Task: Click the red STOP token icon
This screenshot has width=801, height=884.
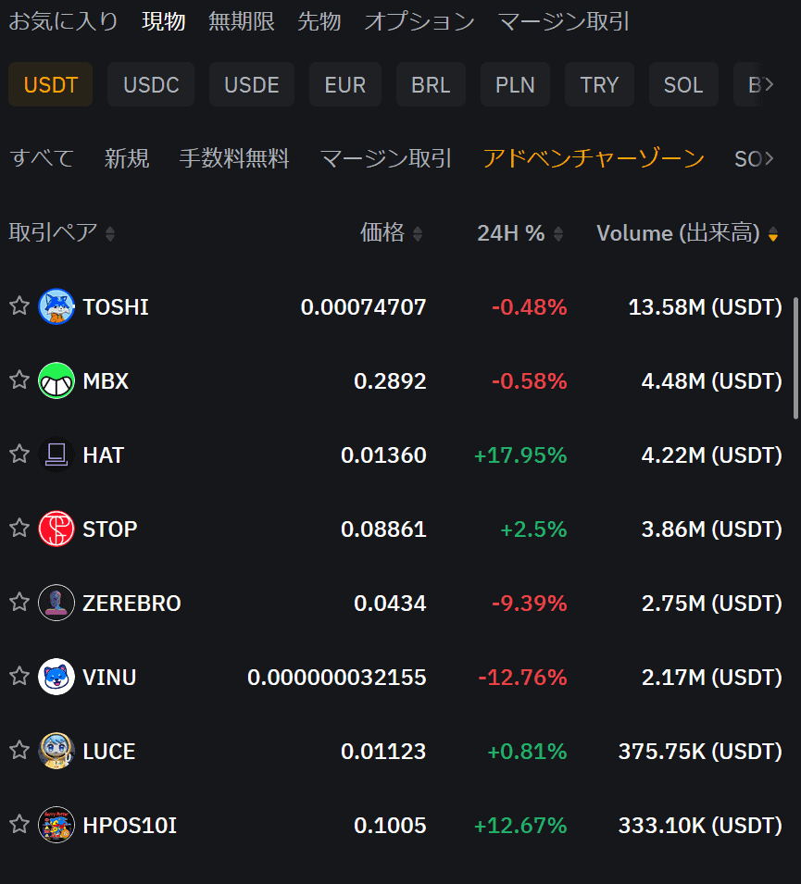Action: coord(56,529)
